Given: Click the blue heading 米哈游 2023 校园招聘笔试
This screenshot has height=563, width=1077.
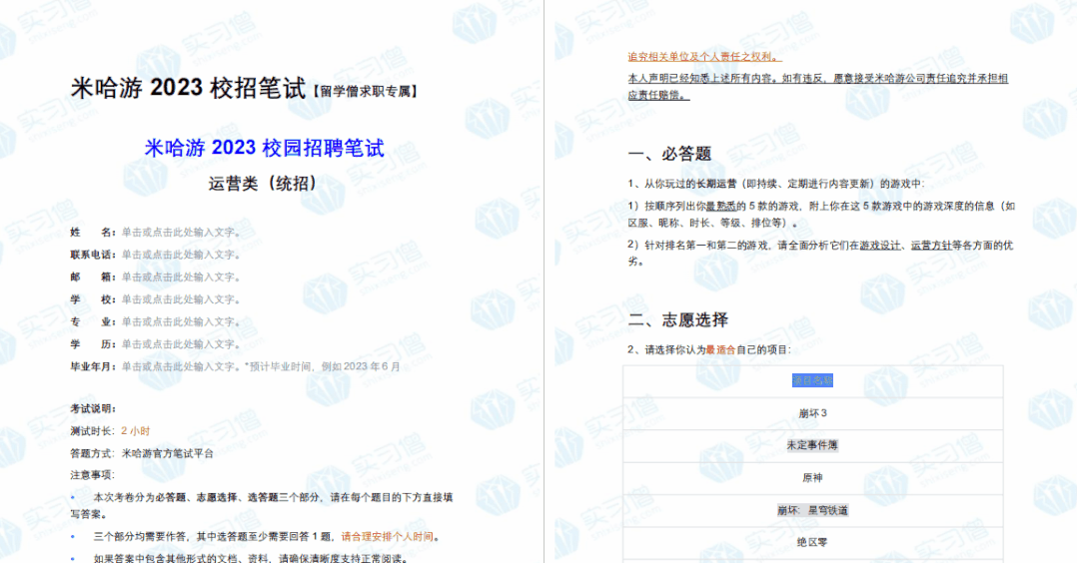Looking at the screenshot, I should click(x=265, y=148).
